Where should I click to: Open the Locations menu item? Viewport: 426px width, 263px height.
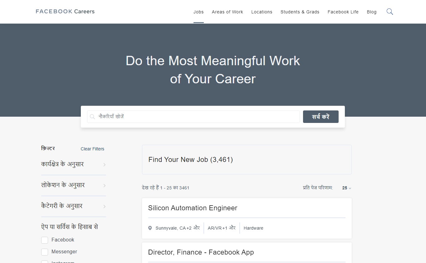[x=262, y=12]
